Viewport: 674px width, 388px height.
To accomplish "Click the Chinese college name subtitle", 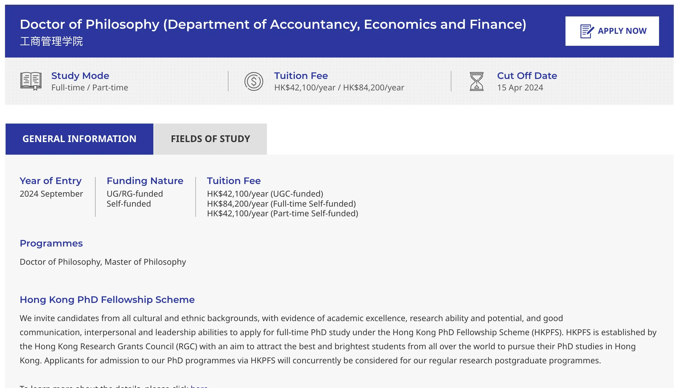I will (51, 41).
